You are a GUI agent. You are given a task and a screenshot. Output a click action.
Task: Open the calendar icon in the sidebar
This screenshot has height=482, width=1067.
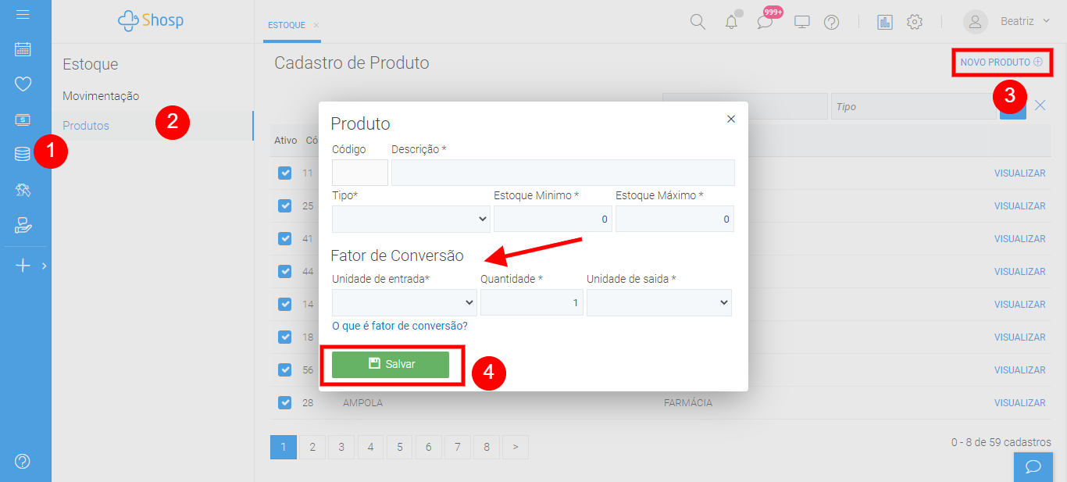point(23,49)
